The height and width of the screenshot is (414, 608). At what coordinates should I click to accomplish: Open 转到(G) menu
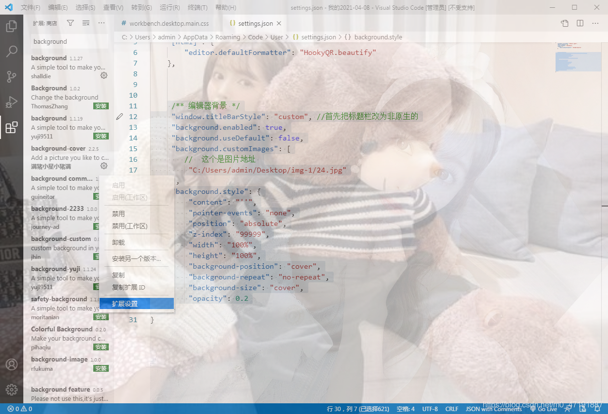click(x=141, y=8)
